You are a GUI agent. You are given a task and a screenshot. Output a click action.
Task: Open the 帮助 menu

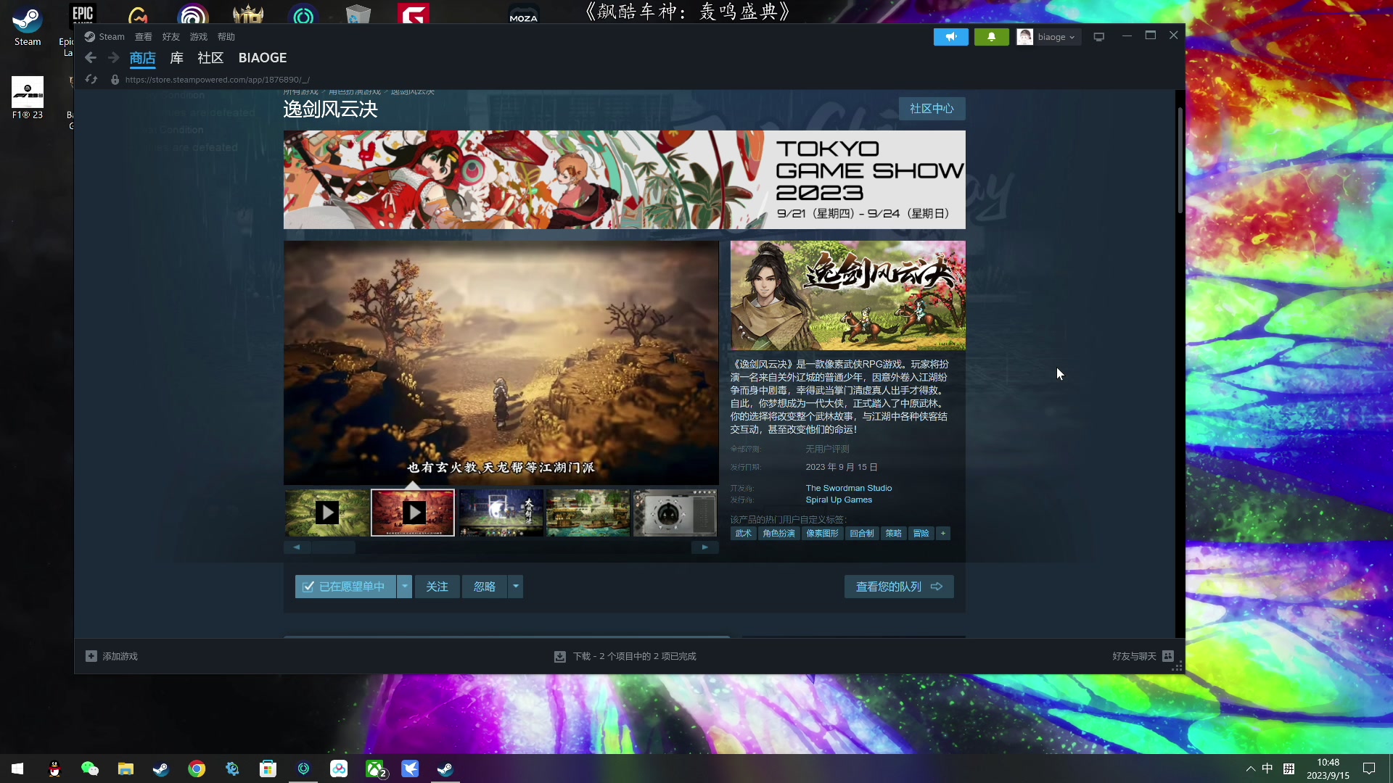point(226,37)
